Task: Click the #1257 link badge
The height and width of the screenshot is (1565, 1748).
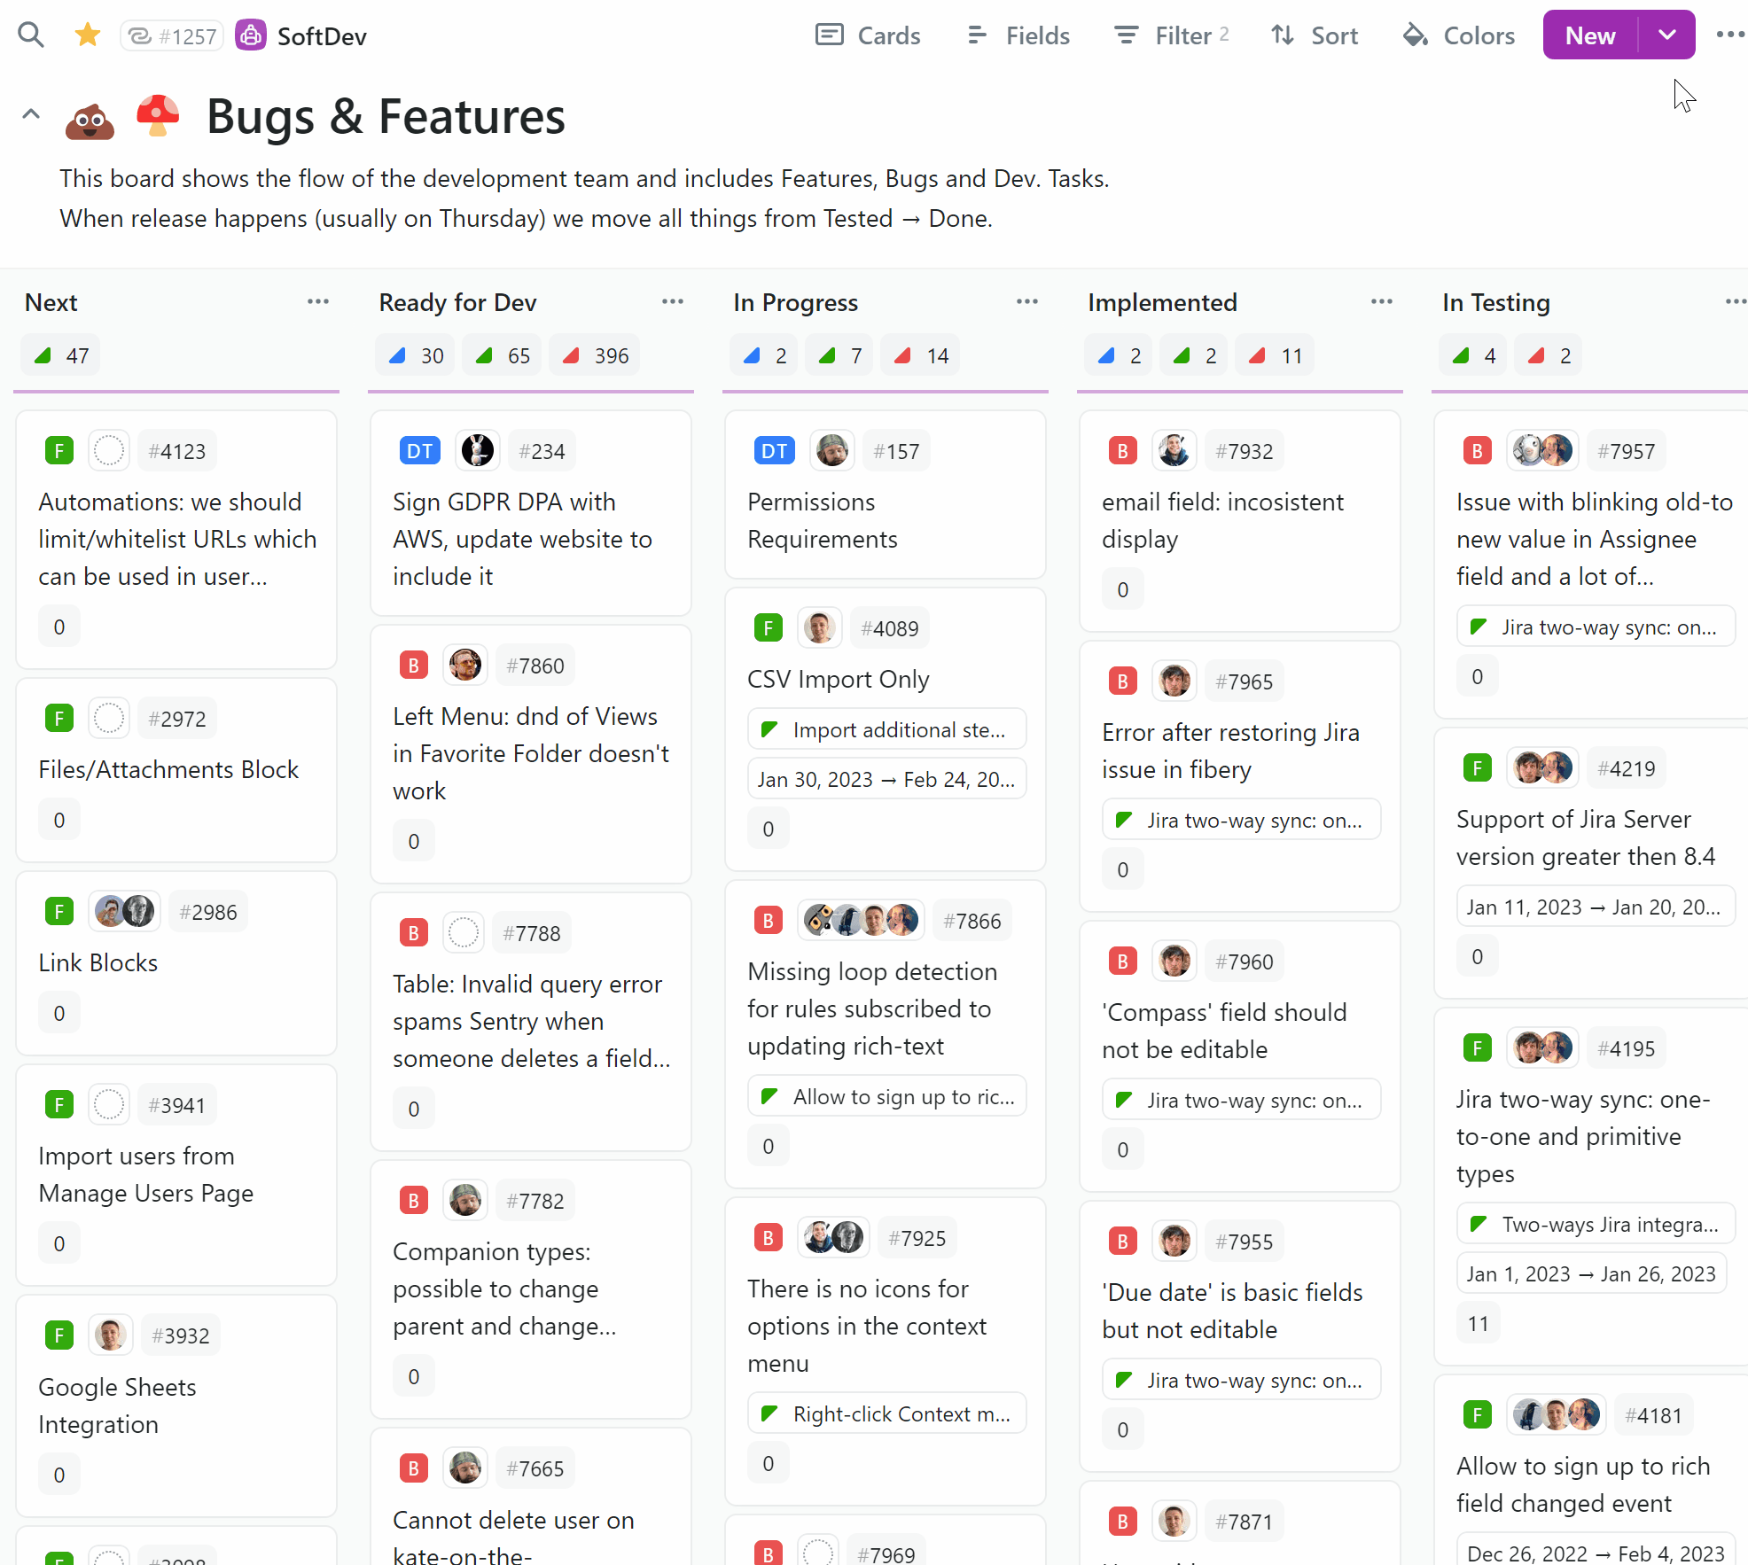Action: click(173, 35)
